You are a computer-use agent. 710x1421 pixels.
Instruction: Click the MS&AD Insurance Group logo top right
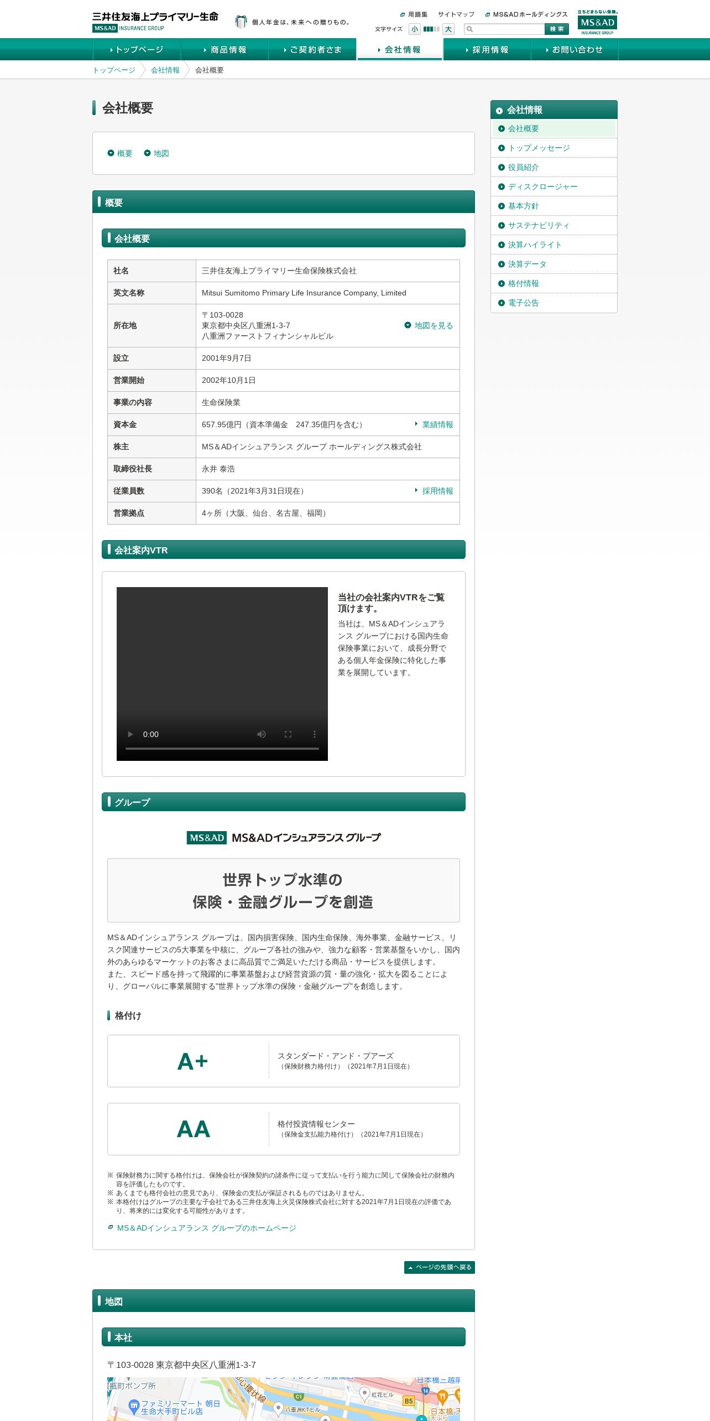597,22
